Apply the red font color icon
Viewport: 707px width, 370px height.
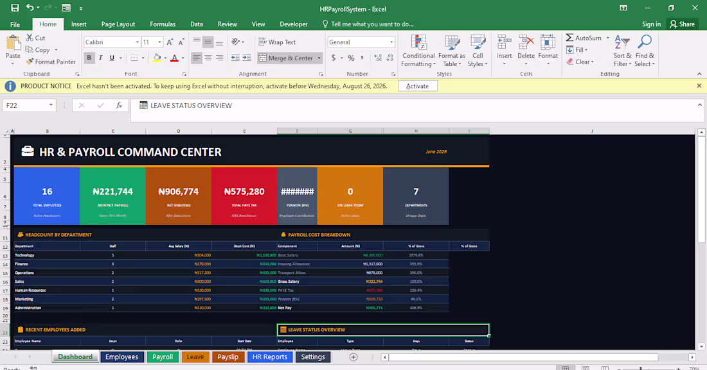[174, 58]
